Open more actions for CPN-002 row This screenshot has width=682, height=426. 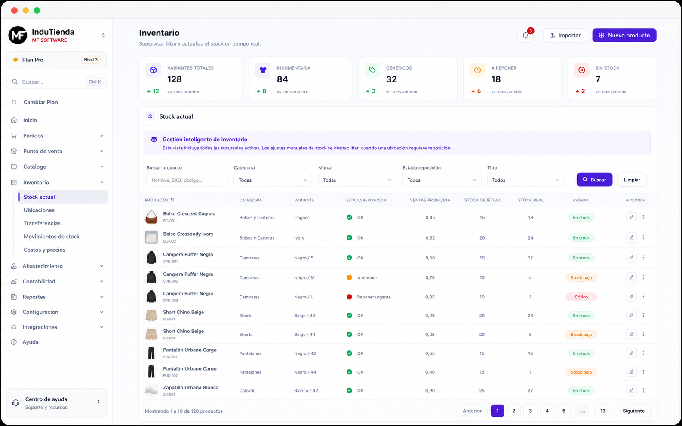click(x=643, y=277)
